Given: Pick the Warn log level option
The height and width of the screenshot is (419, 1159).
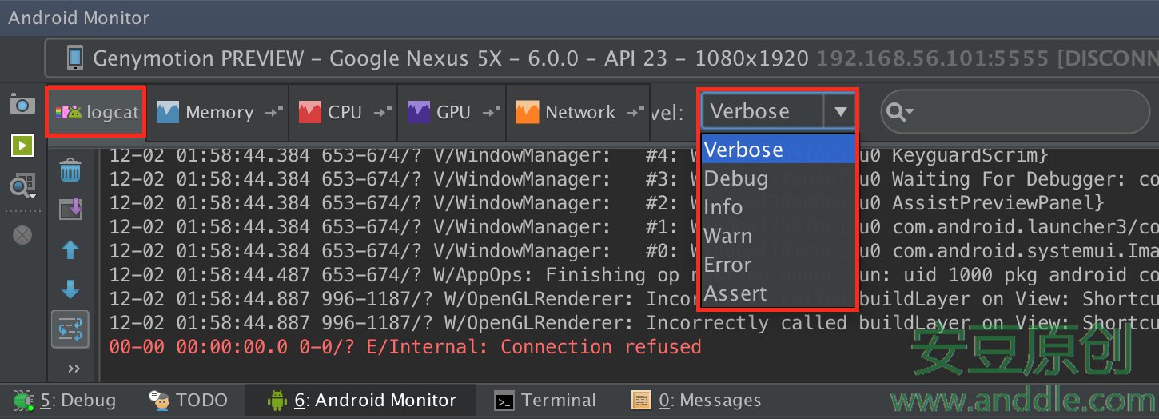Looking at the screenshot, I should [x=727, y=236].
